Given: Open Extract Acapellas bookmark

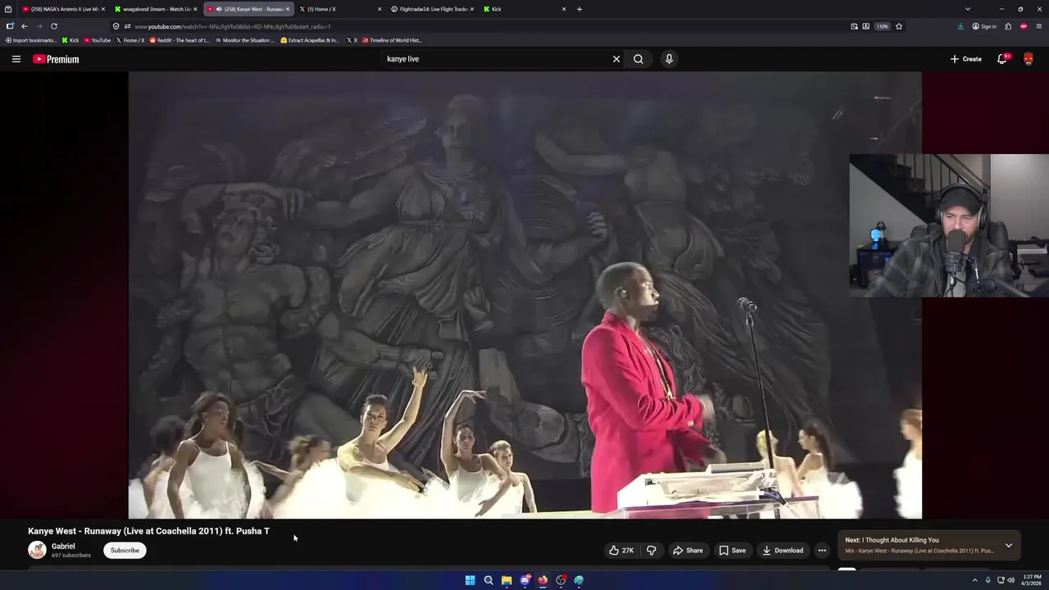Looking at the screenshot, I should coord(310,40).
